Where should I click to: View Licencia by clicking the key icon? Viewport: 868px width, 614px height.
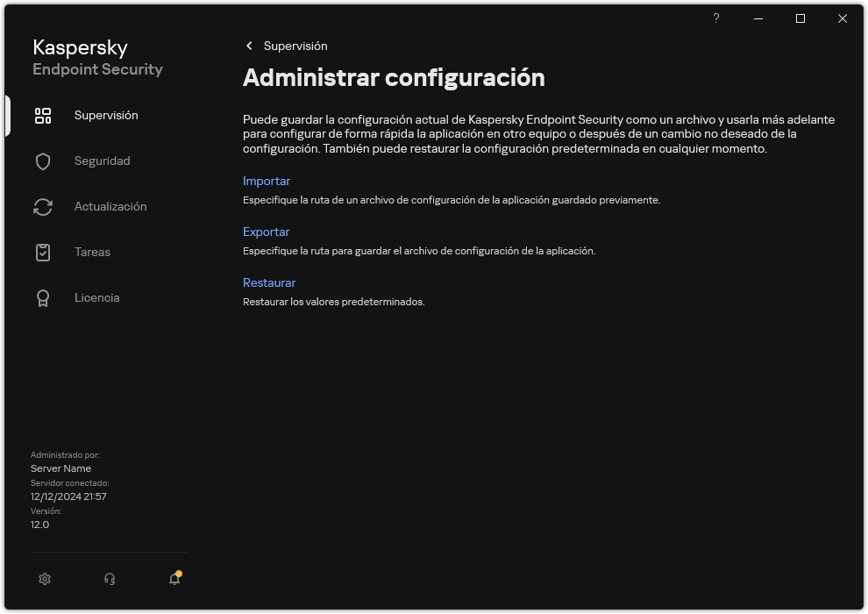43,297
